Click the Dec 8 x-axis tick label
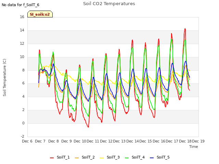The height and width of the screenshot is (164, 219). [x=53, y=141]
